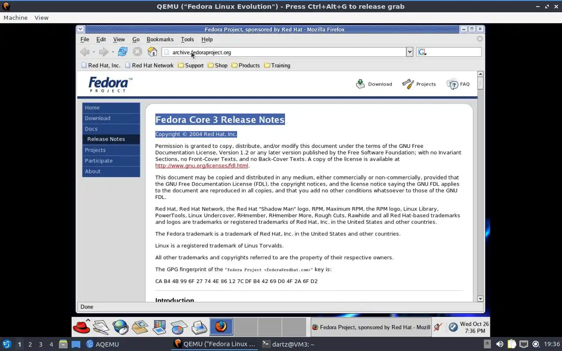Open the Firefox Go menu

click(136, 39)
